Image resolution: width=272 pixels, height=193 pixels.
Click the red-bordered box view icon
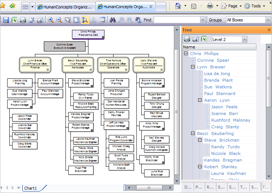pyautogui.click(x=102, y=20)
